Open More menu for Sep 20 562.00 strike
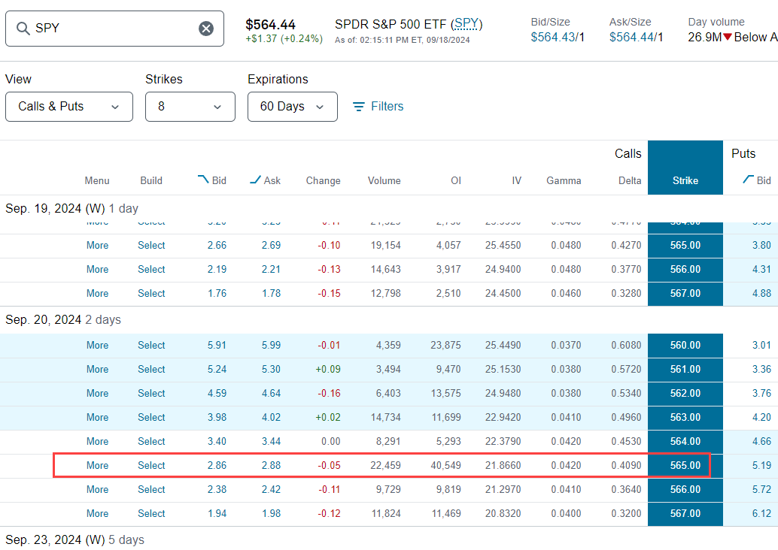The image size is (778, 550). point(97,394)
